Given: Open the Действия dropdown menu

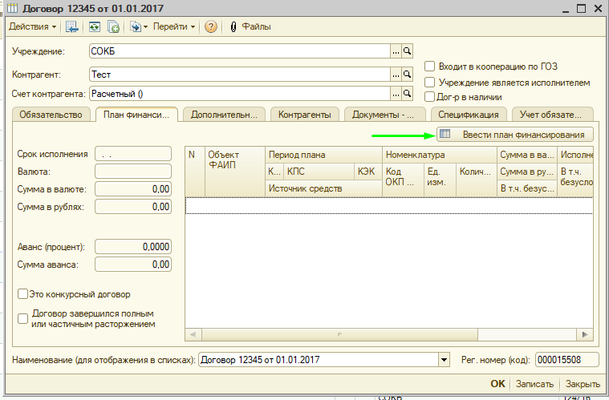Looking at the screenshot, I should [32, 26].
